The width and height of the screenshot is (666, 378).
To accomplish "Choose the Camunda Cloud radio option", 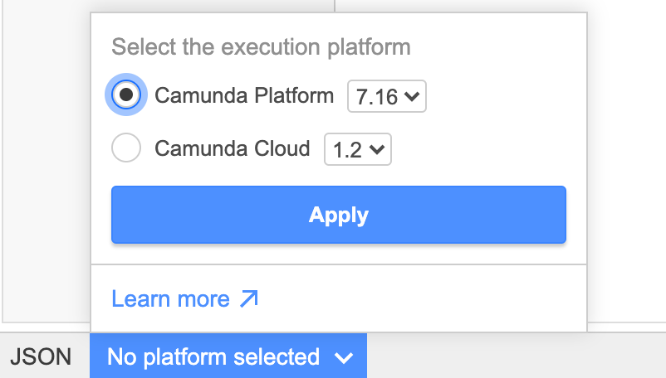I will point(126,149).
